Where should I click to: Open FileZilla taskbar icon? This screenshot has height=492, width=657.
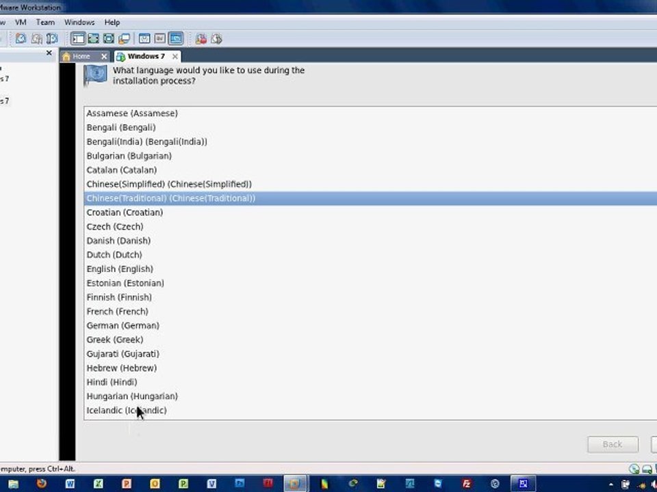pos(466,484)
